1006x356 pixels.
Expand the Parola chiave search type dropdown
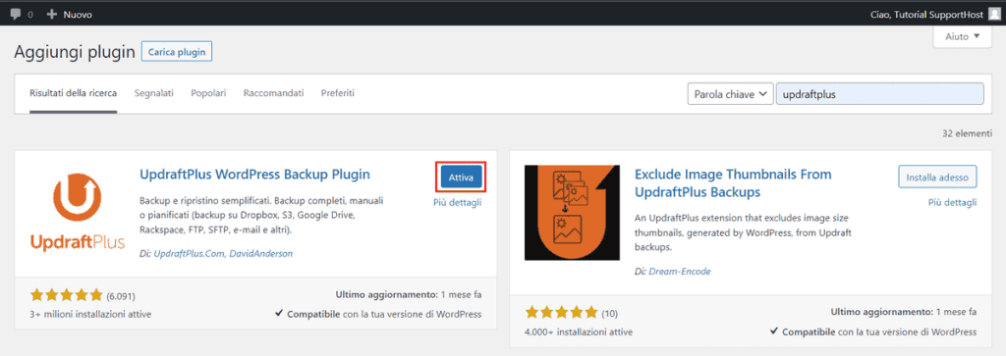(x=730, y=93)
